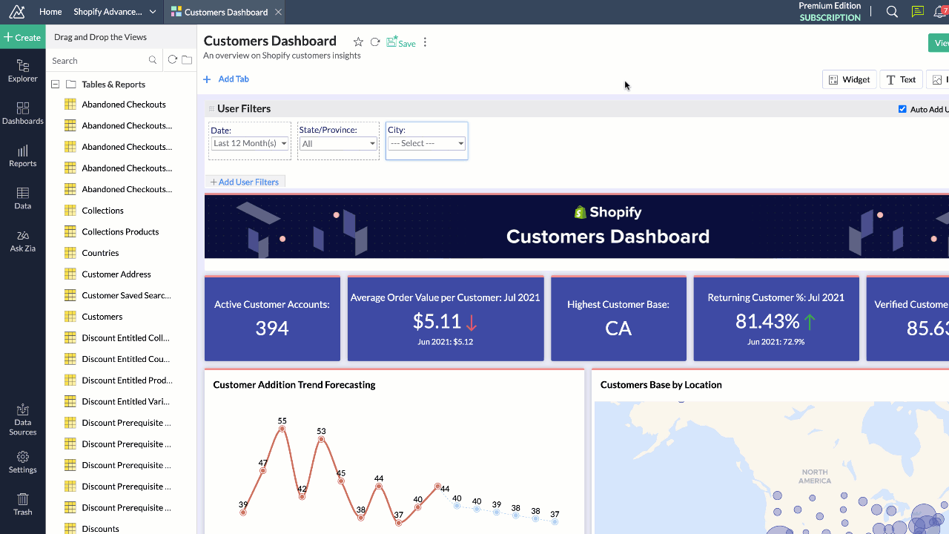Open the Date filter dropdown
949x534 pixels.
pos(250,144)
